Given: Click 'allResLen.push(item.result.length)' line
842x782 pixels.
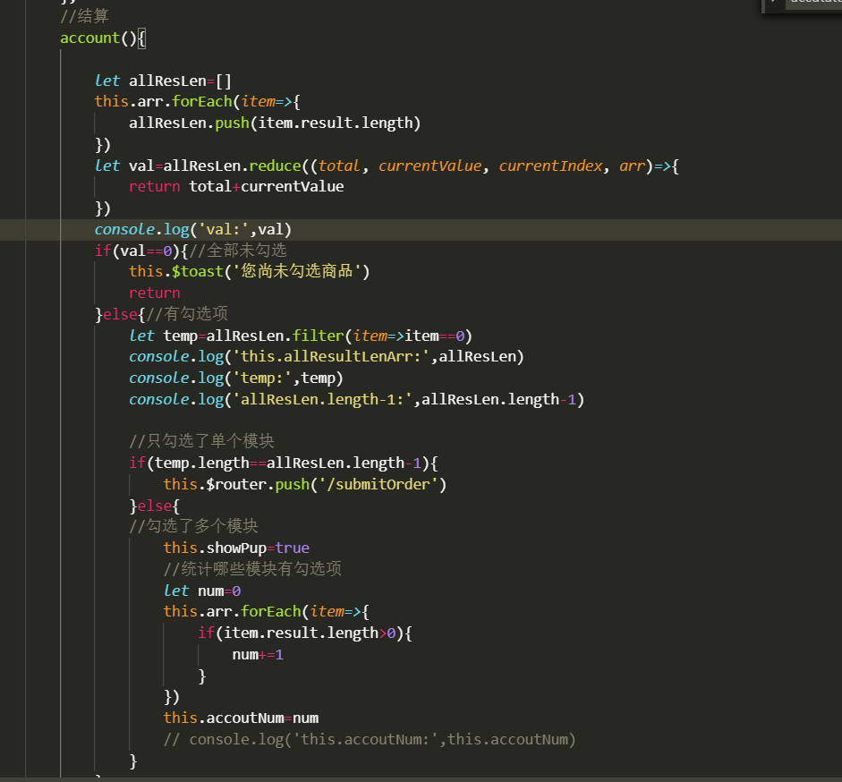Looking at the screenshot, I should [x=275, y=123].
